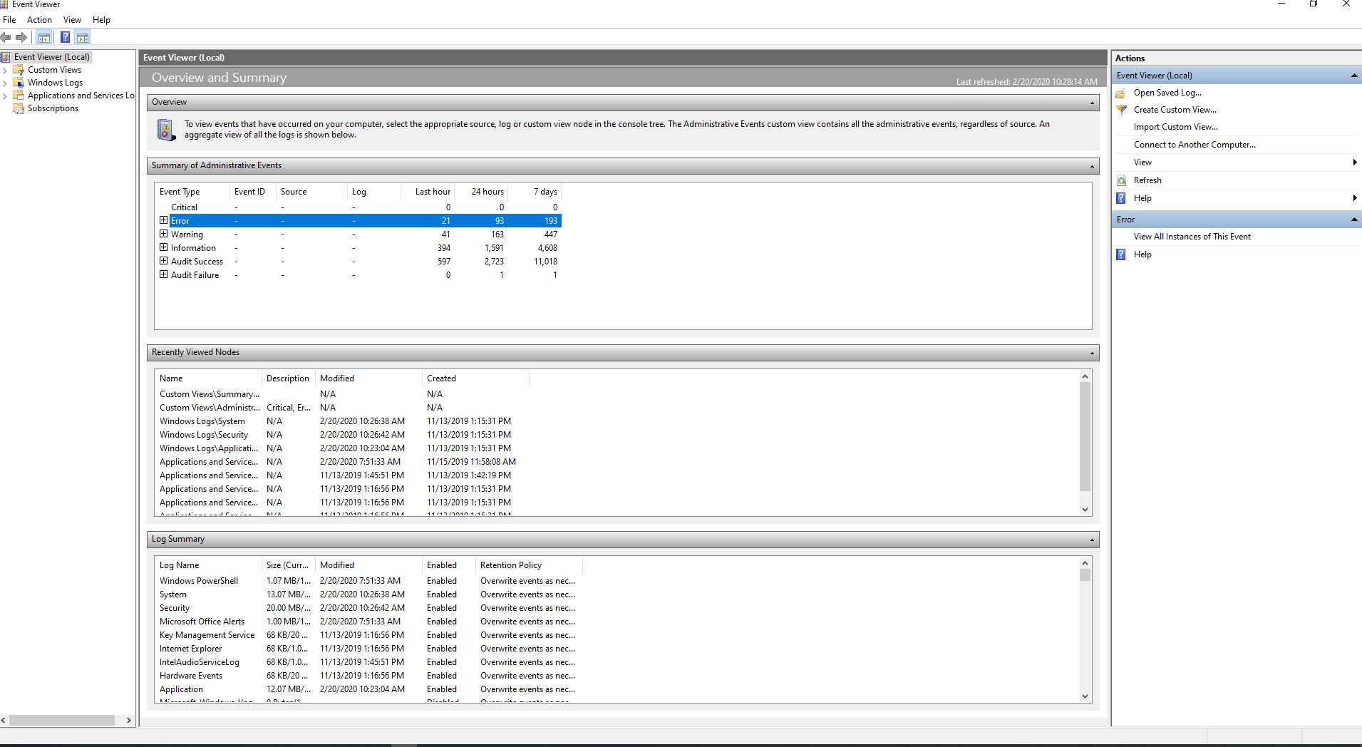This screenshot has width=1362, height=747.
Task: Click the Event Viewer (Local) tree root icon
Action: 6,57
